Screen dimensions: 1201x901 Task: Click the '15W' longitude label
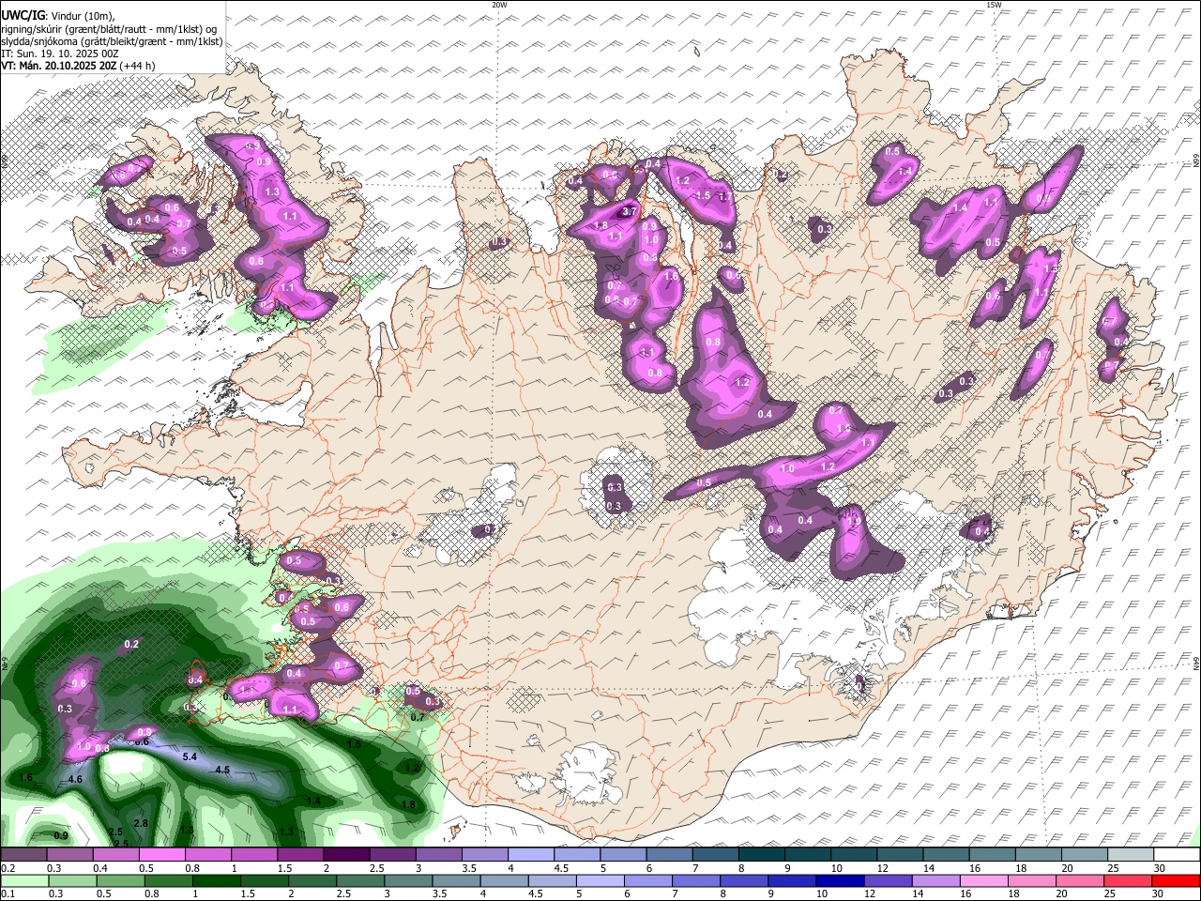[994, 5]
